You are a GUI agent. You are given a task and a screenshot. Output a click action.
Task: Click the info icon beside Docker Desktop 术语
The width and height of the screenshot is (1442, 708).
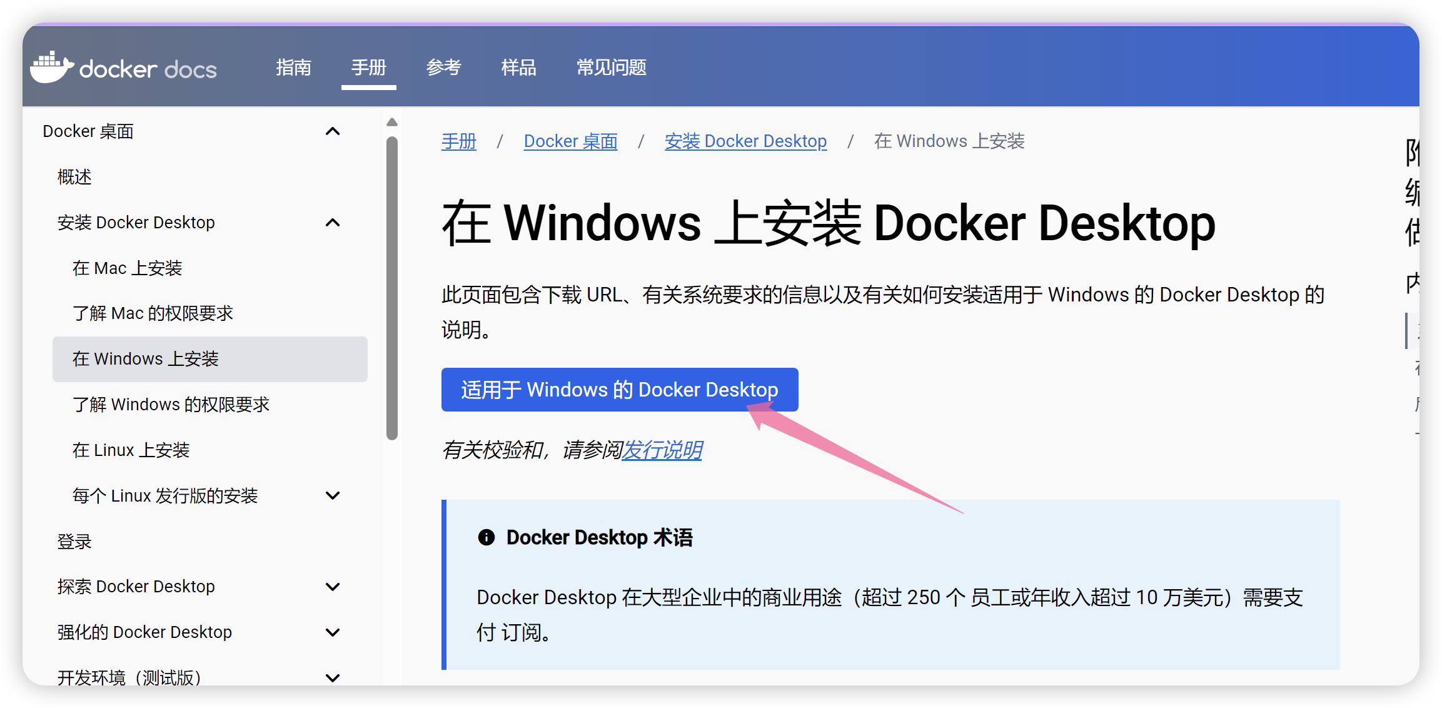[486, 537]
